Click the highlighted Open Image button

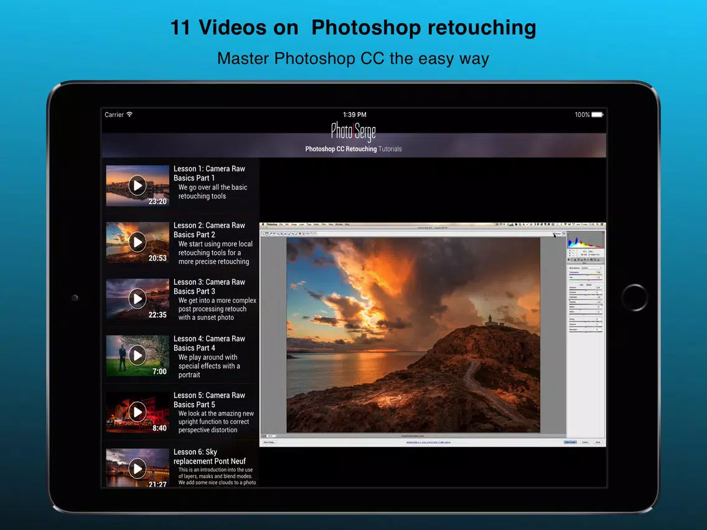point(570,442)
